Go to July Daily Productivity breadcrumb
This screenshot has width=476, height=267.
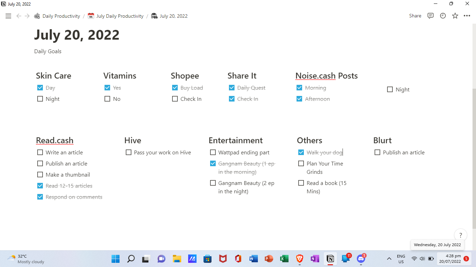(x=116, y=16)
